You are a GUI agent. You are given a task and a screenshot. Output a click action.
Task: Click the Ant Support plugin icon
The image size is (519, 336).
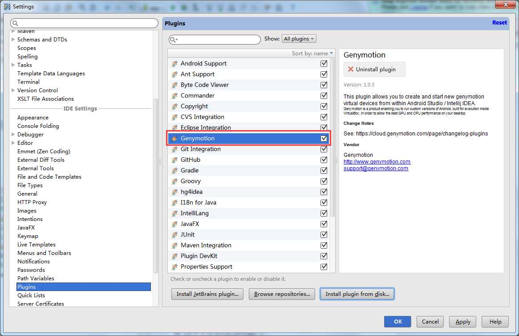tap(174, 74)
